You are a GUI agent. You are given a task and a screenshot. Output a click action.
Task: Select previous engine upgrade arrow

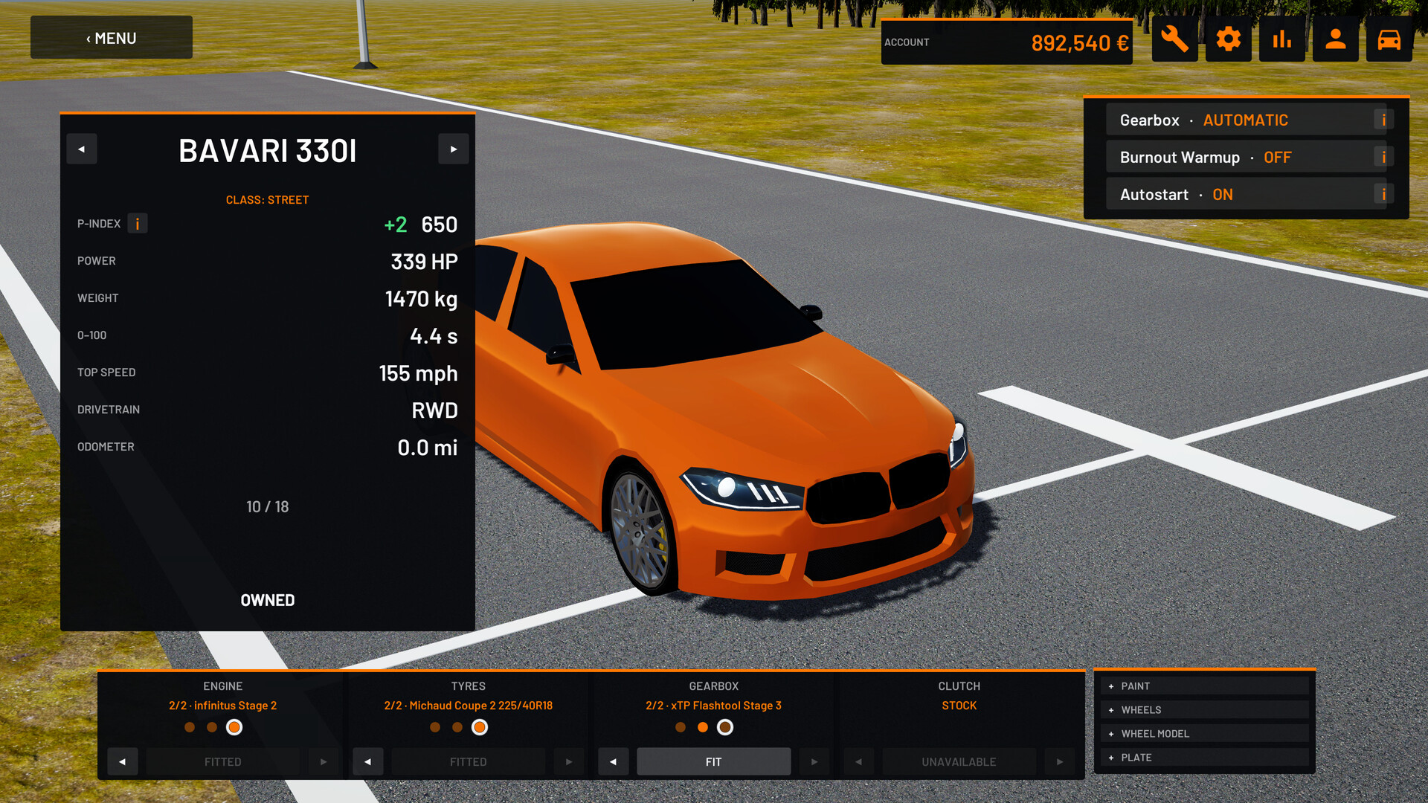click(x=123, y=761)
